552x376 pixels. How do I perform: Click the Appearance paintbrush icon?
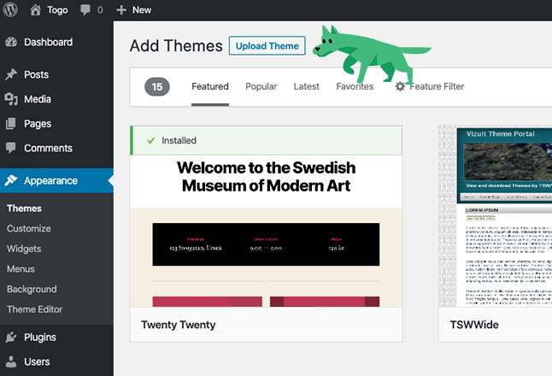click(x=11, y=180)
